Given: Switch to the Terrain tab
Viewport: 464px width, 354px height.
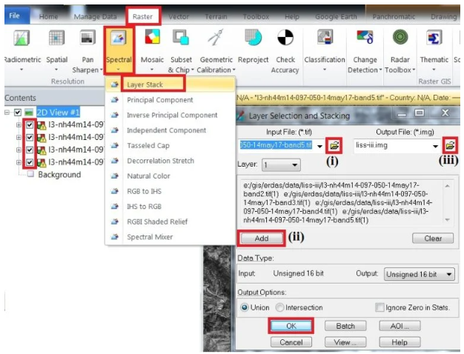Looking at the screenshot, I should pos(216,16).
